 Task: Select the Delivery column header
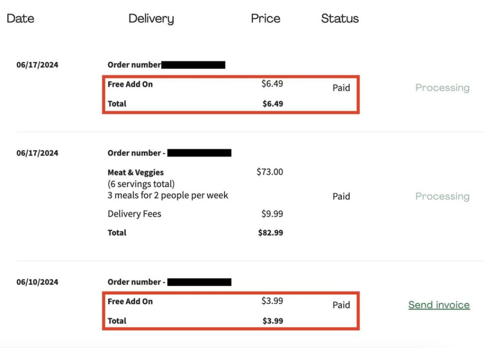pos(151,18)
